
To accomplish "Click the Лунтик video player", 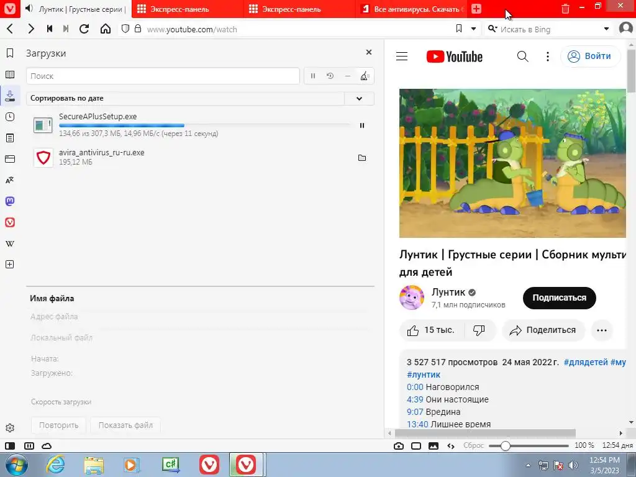I will pos(512,163).
